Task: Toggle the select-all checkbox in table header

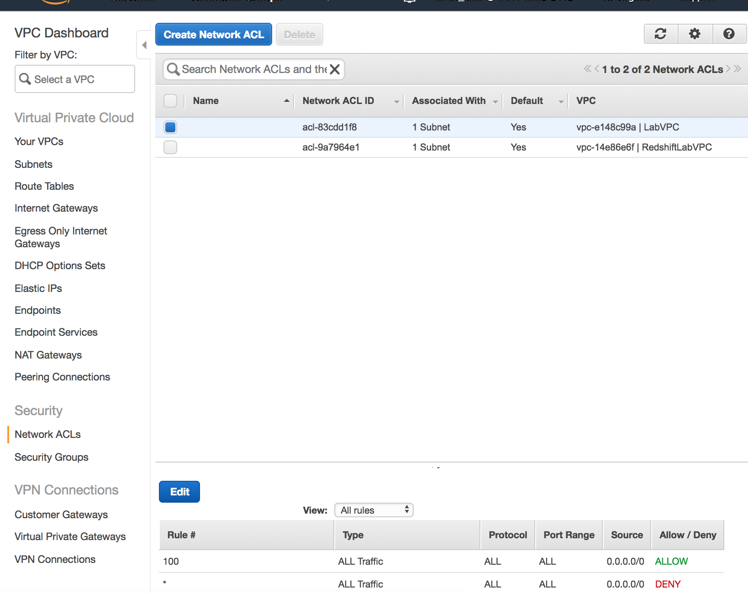Action: (170, 101)
